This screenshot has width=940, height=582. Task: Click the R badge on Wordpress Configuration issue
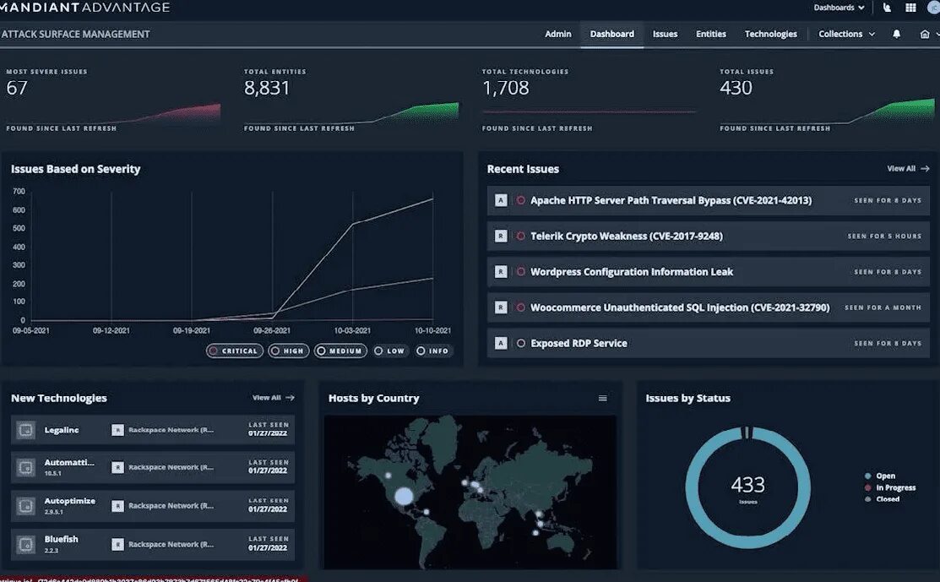pos(501,272)
